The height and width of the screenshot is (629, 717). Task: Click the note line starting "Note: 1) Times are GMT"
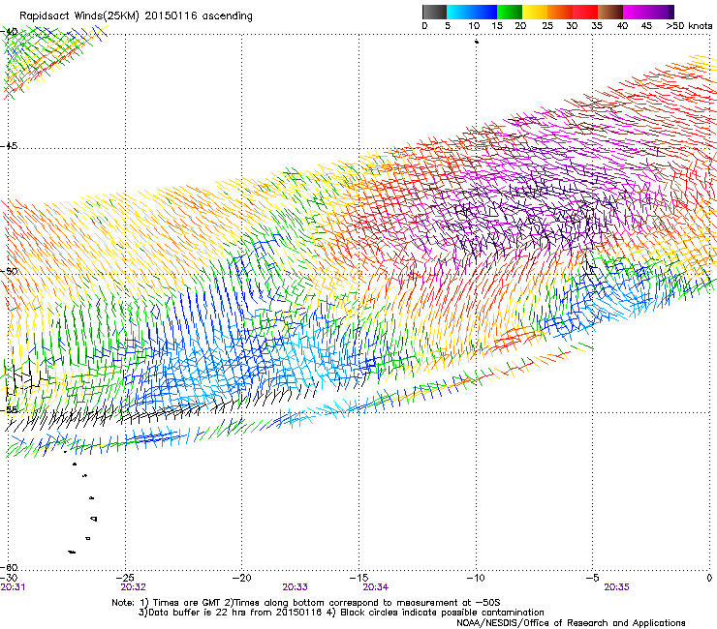click(x=306, y=603)
